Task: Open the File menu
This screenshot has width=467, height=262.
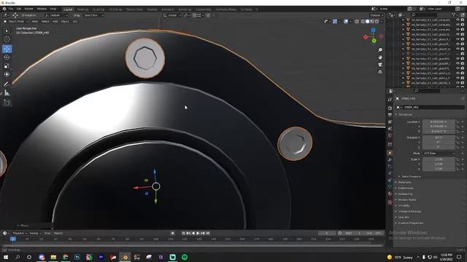Action: coord(11,9)
